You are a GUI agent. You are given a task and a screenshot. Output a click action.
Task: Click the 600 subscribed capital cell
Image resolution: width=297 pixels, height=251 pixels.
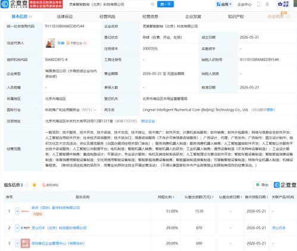pyautogui.click(x=199, y=243)
